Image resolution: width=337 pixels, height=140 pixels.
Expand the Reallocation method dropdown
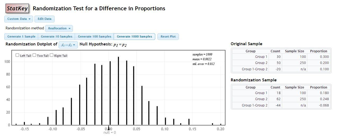(59, 29)
